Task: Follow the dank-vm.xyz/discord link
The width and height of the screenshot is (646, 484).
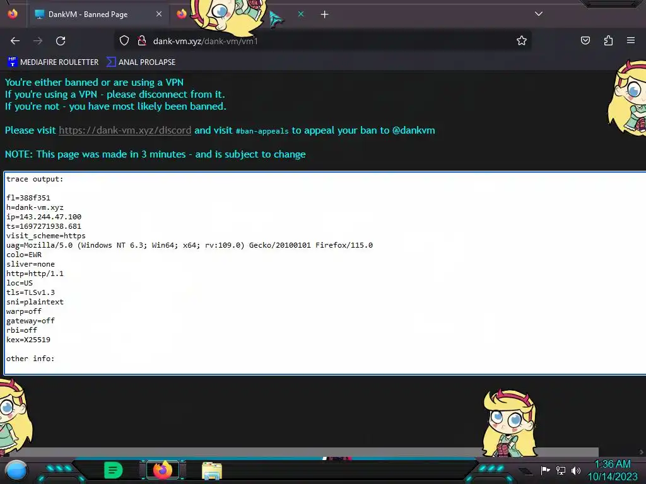Action: coord(125,130)
